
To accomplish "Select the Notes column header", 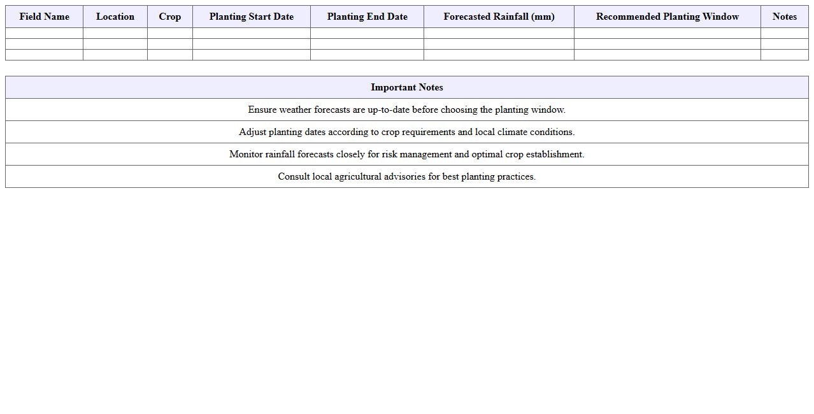I will (785, 17).
